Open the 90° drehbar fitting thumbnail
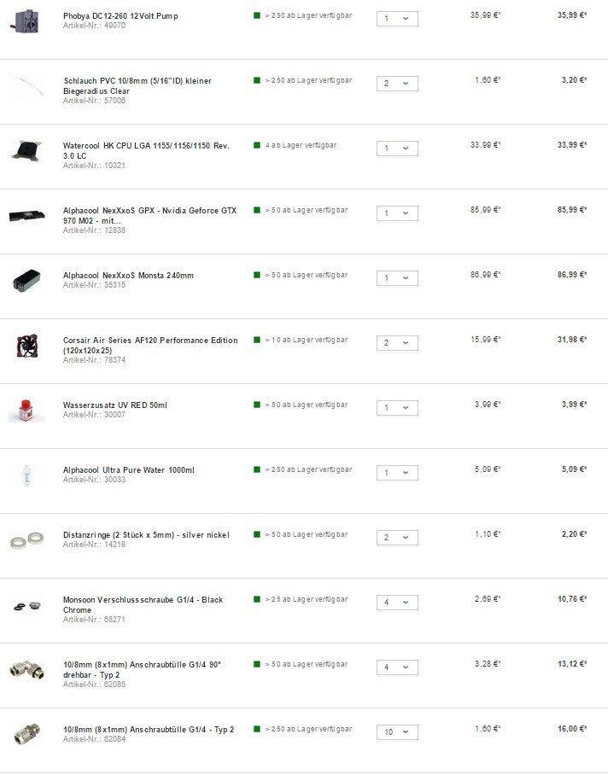The width and height of the screenshot is (608, 775). 26,670
